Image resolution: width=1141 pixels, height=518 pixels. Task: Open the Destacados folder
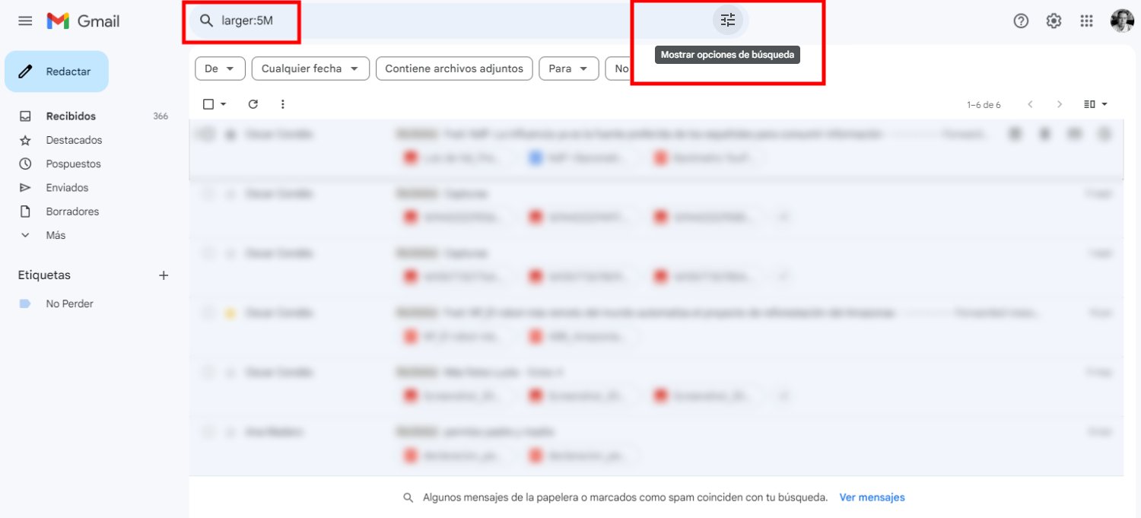(x=74, y=140)
